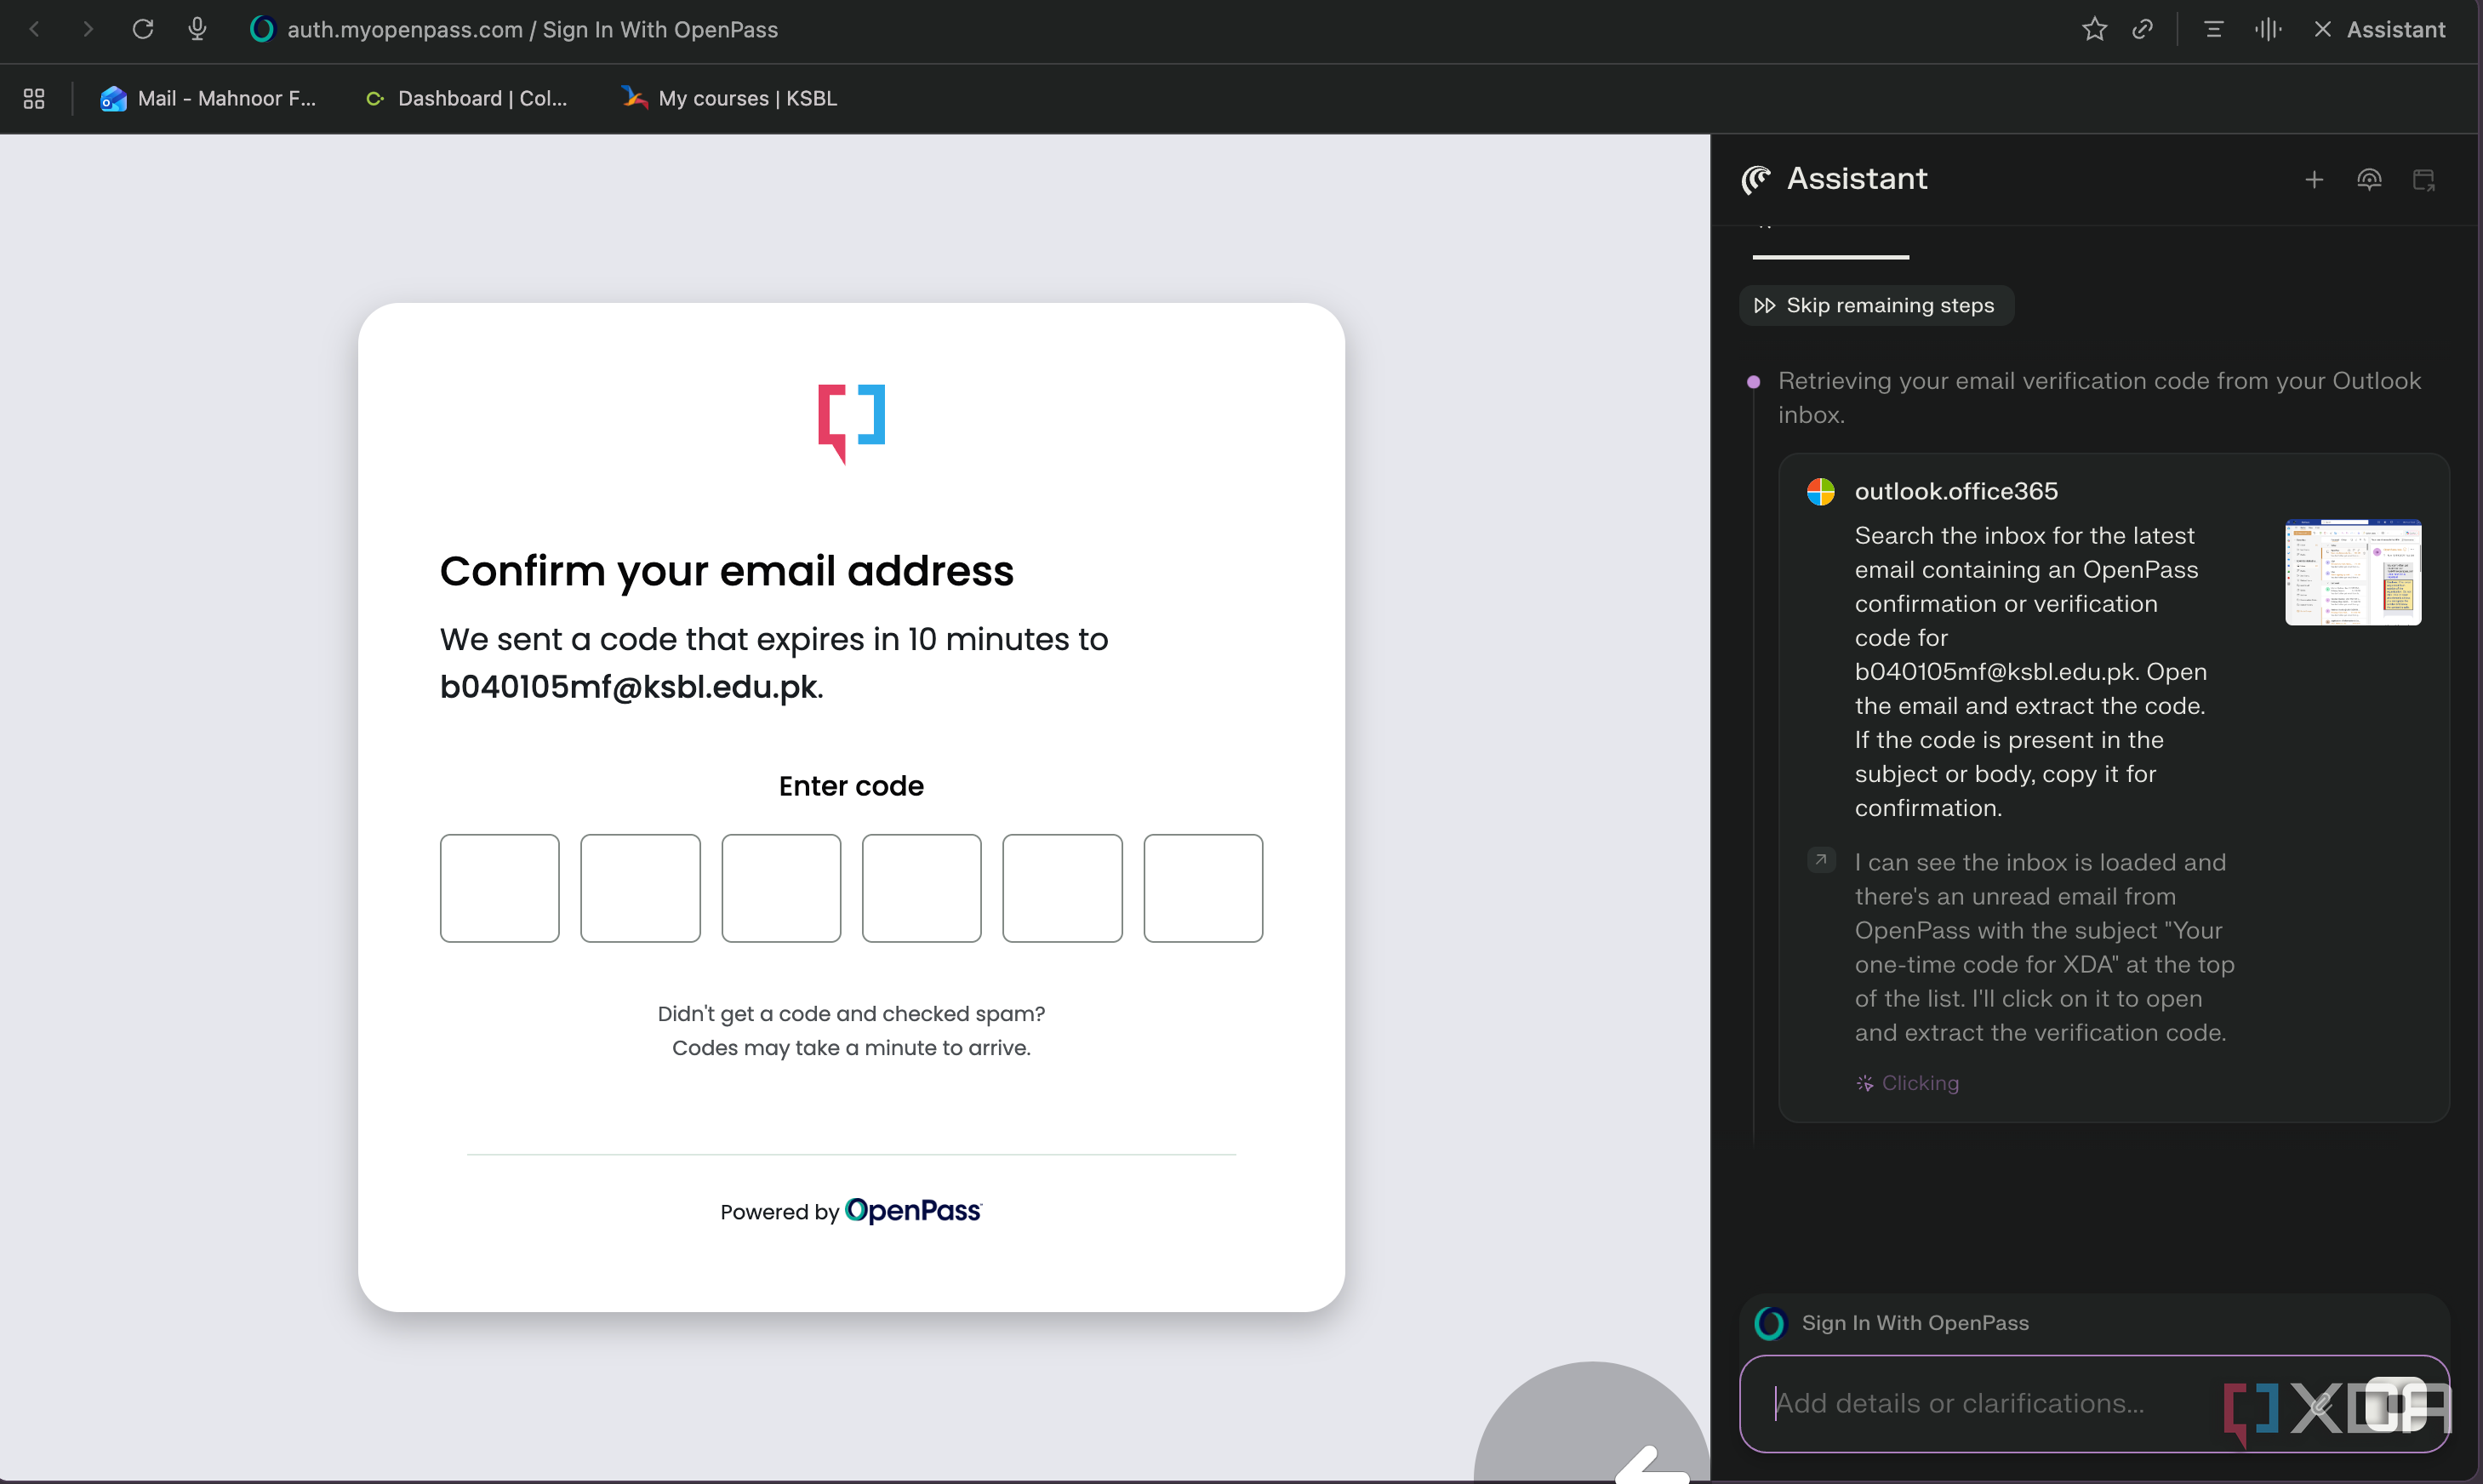Viewport: 2483px width, 1484px height.
Task: Open the apps grid in bookmarks bar
Action: click(x=34, y=98)
